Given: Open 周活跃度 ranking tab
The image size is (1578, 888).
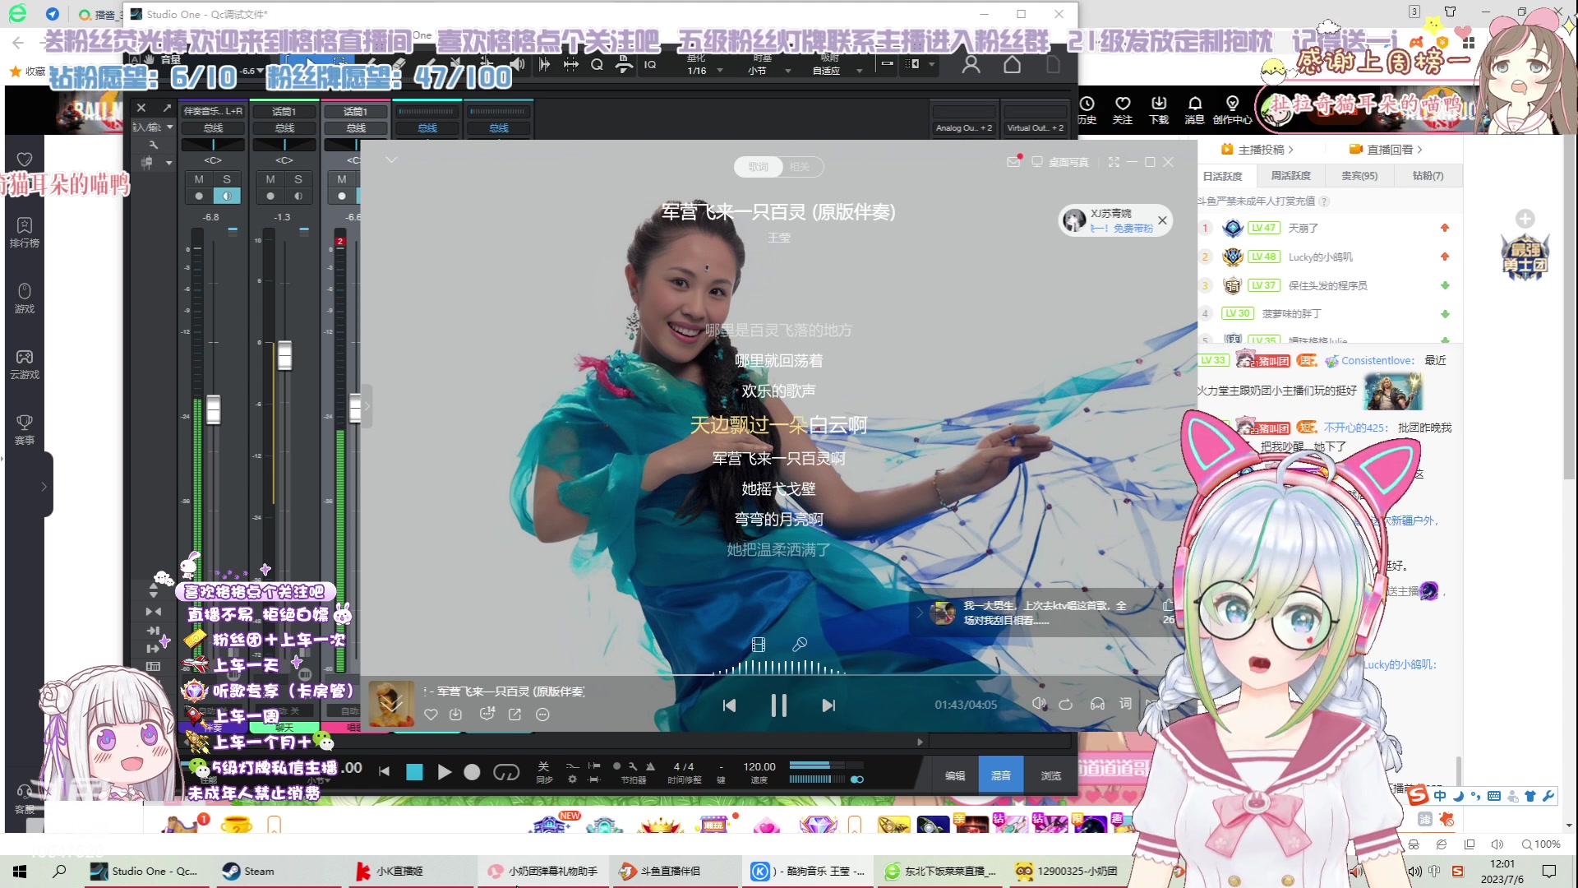Looking at the screenshot, I should point(1291,175).
